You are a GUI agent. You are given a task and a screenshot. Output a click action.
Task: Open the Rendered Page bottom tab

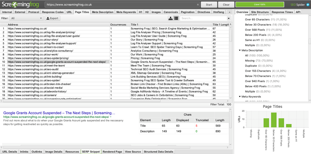(112, 152)
